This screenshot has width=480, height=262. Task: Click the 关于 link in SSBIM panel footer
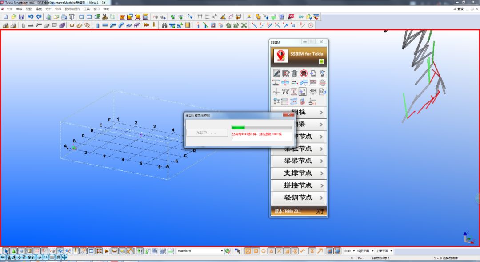coord(321,211)
